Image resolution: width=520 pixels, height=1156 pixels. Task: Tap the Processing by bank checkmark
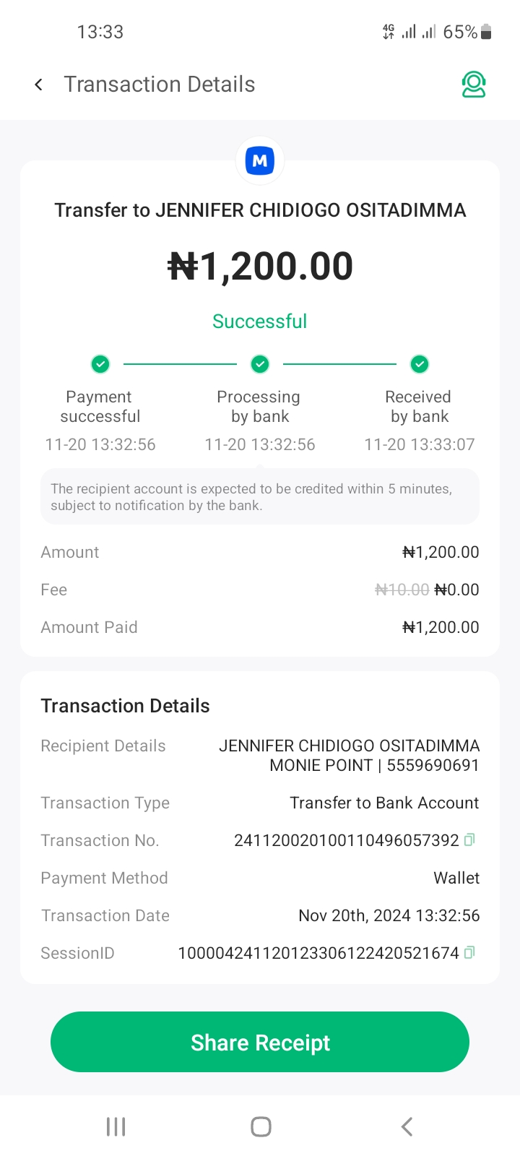(260, 364)
